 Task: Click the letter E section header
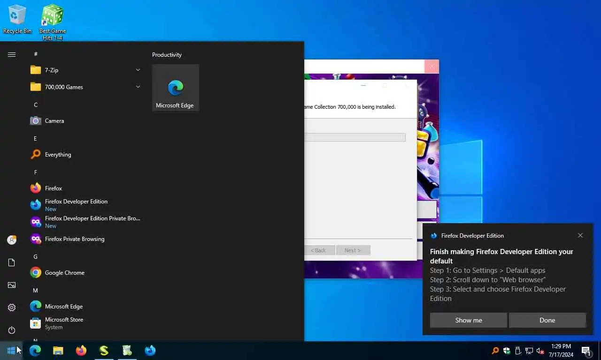pyautogui.click(x=36, y=138)
